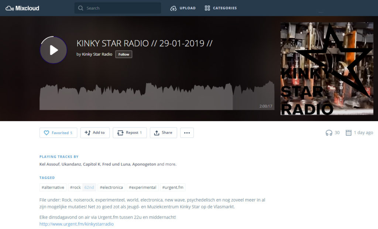378x229 pixels.
Task: Toggle Favorited heart on this show
Action: (x=58, y=133)
